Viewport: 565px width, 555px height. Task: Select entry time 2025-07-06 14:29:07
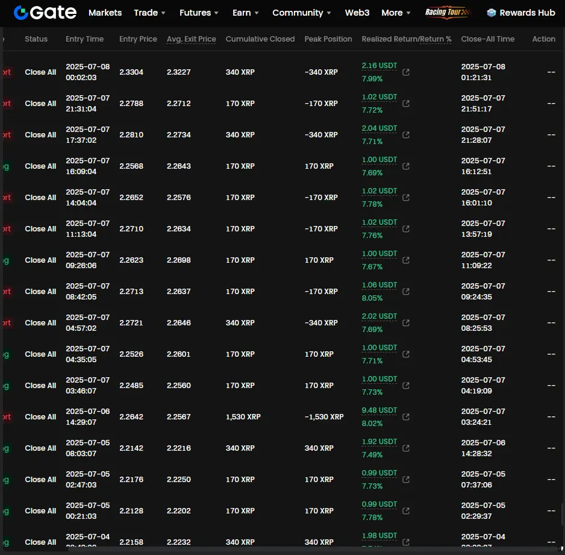point(87,417)
